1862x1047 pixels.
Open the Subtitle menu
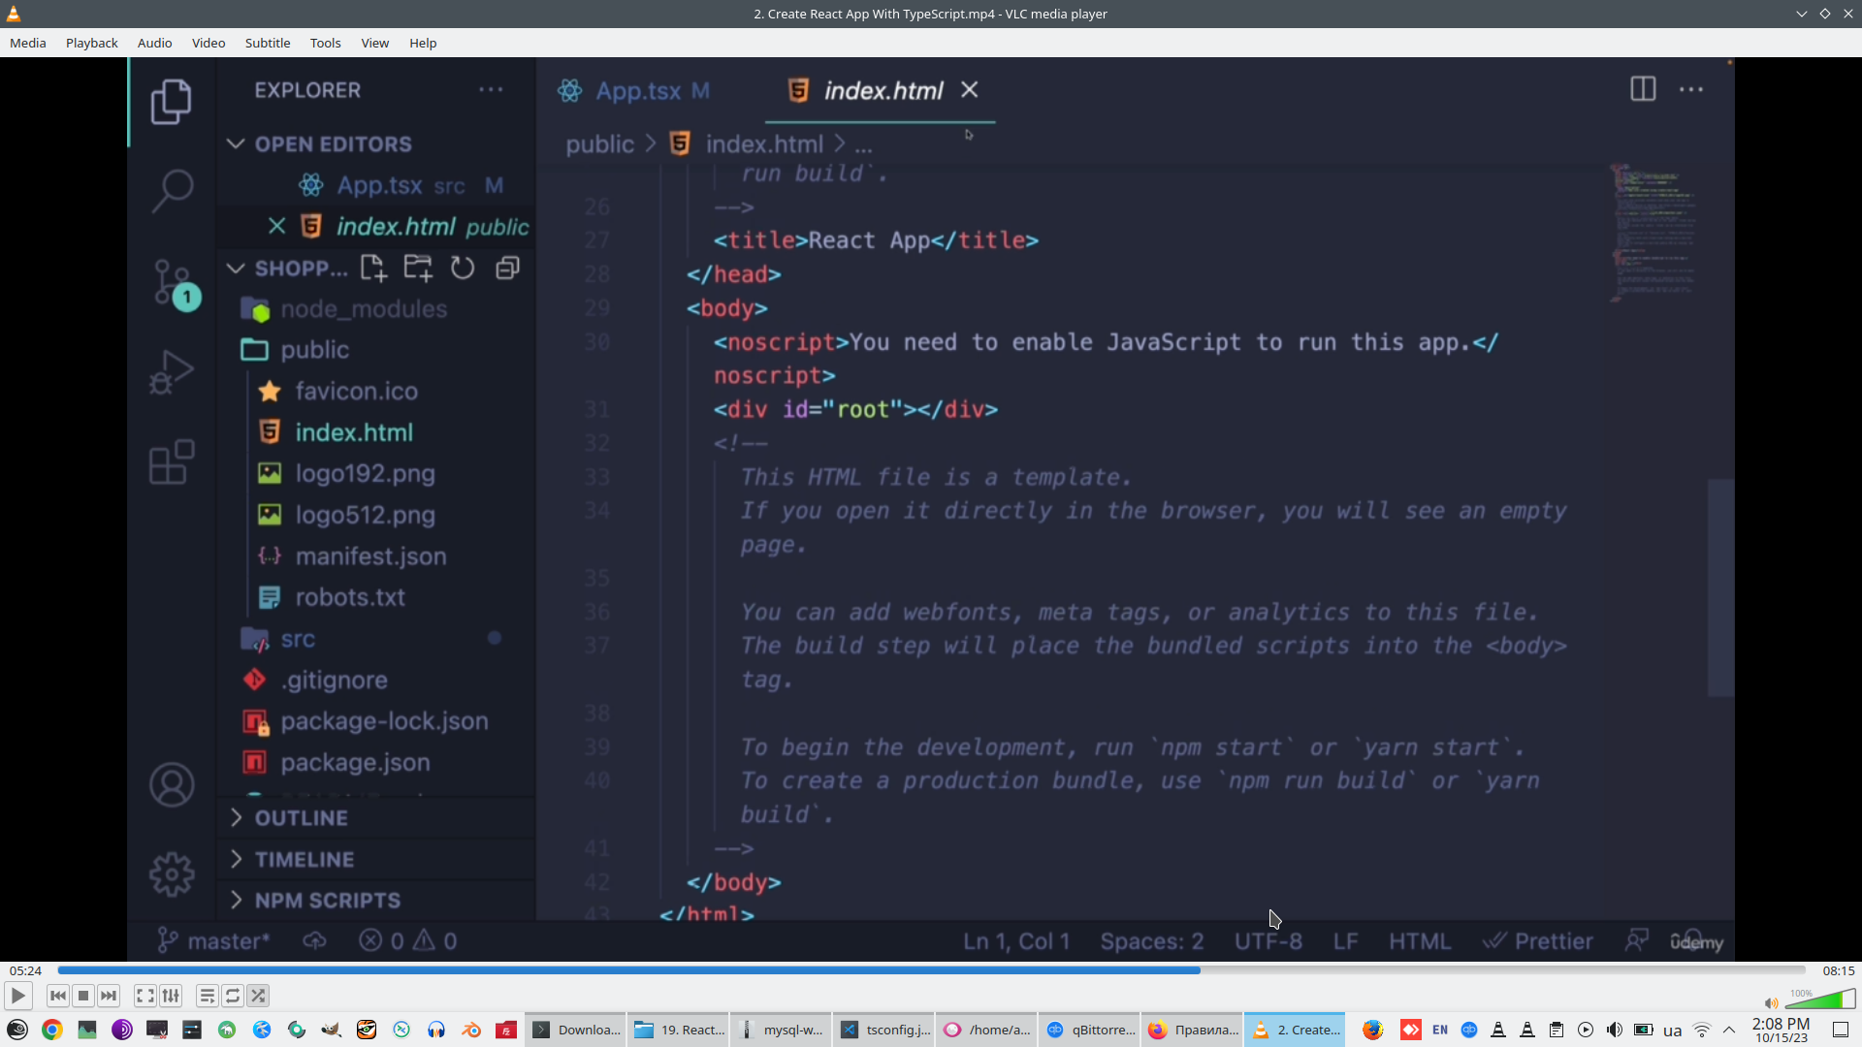[x=267, y=43]
